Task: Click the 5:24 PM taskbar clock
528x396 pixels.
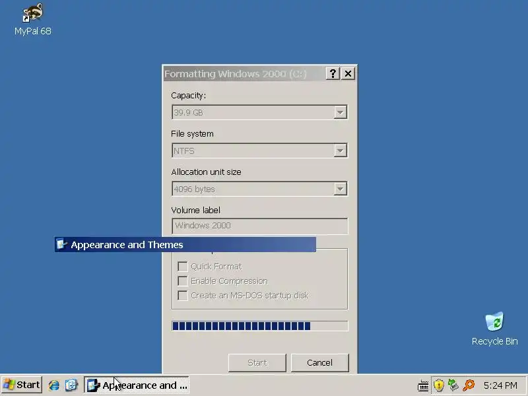Action: click(x=500, y=385)
